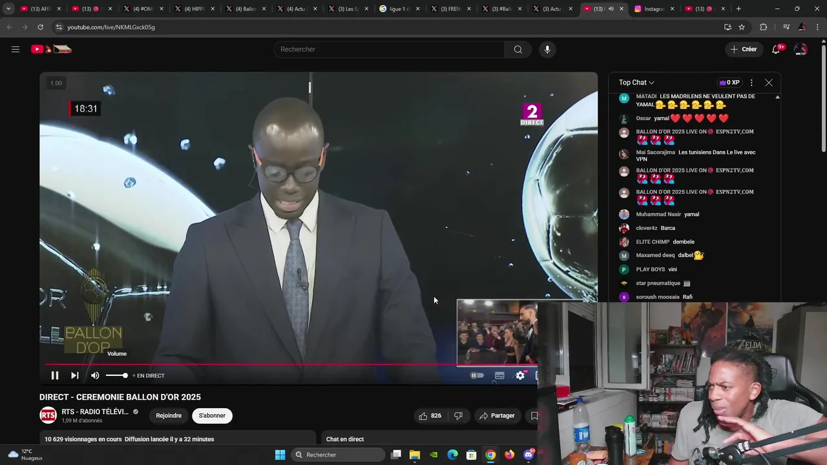Screen dimensions: 827x465
Task: Open Task View on taskbar
Action: tap(396, 455)
